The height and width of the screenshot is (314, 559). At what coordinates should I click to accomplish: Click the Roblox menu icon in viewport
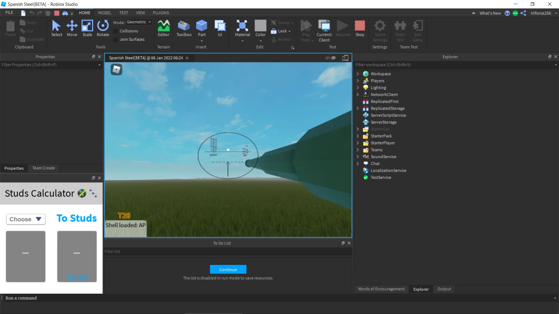click(x=116, y=69)
